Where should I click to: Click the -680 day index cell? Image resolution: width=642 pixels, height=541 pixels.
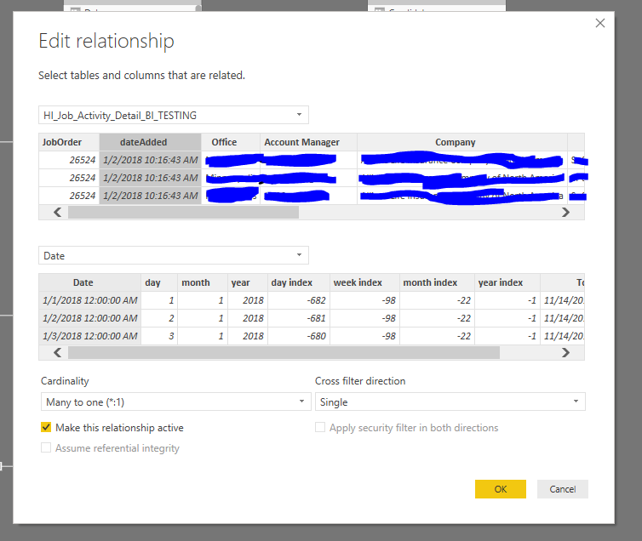click(x=299, y=336)
